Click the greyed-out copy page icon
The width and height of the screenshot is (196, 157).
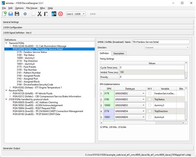coord(33,14)
